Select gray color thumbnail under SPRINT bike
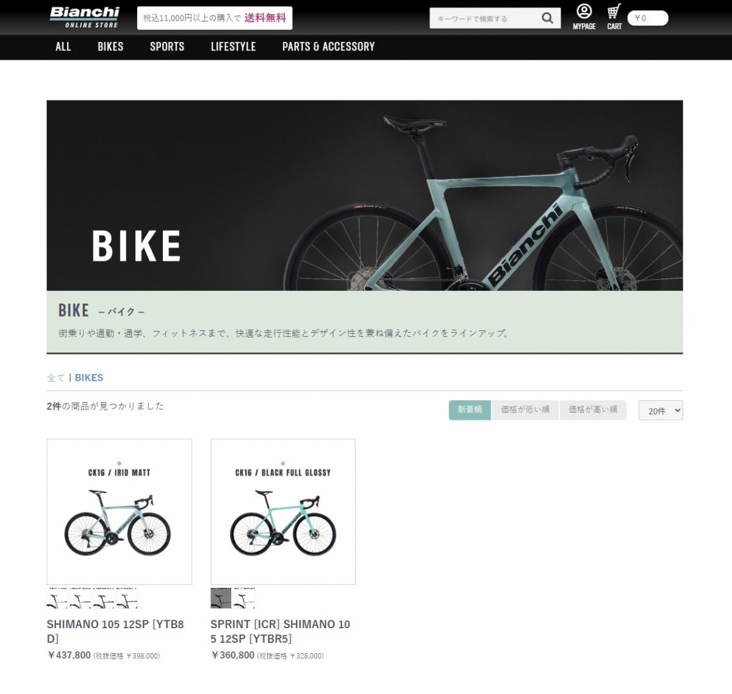Image resolution: width=732 pixels, height=694 pixels. click(x=221, y=598)
